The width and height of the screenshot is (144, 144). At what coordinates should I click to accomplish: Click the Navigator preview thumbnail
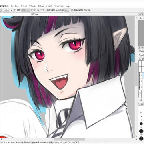[x=141, y=33]
